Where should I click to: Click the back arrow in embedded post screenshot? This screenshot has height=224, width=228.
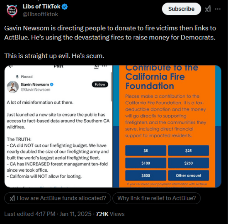coord(11,66)
